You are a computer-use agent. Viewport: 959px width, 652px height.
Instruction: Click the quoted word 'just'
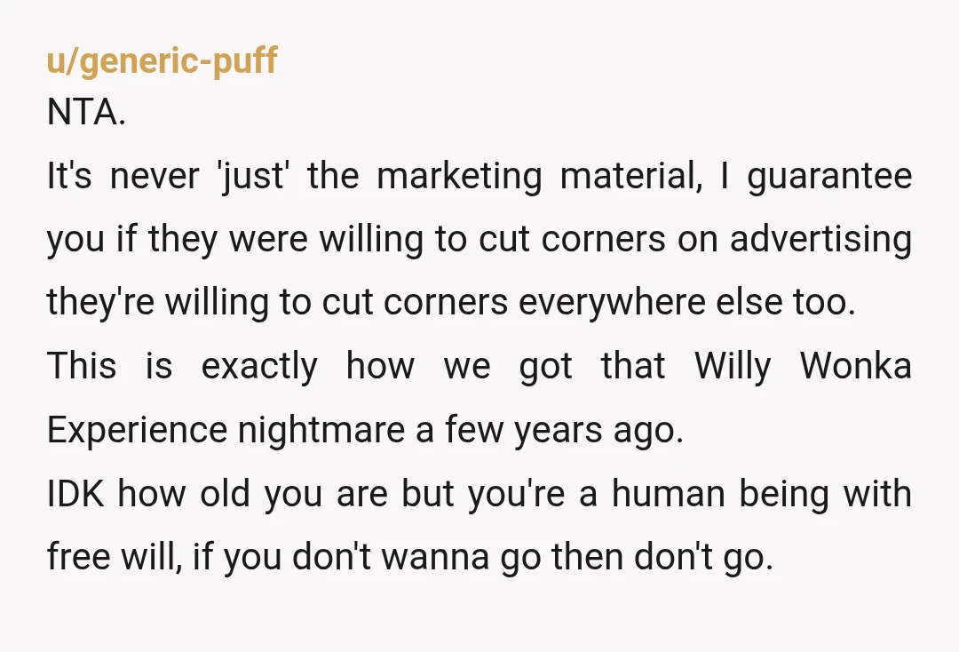point(252,177)
